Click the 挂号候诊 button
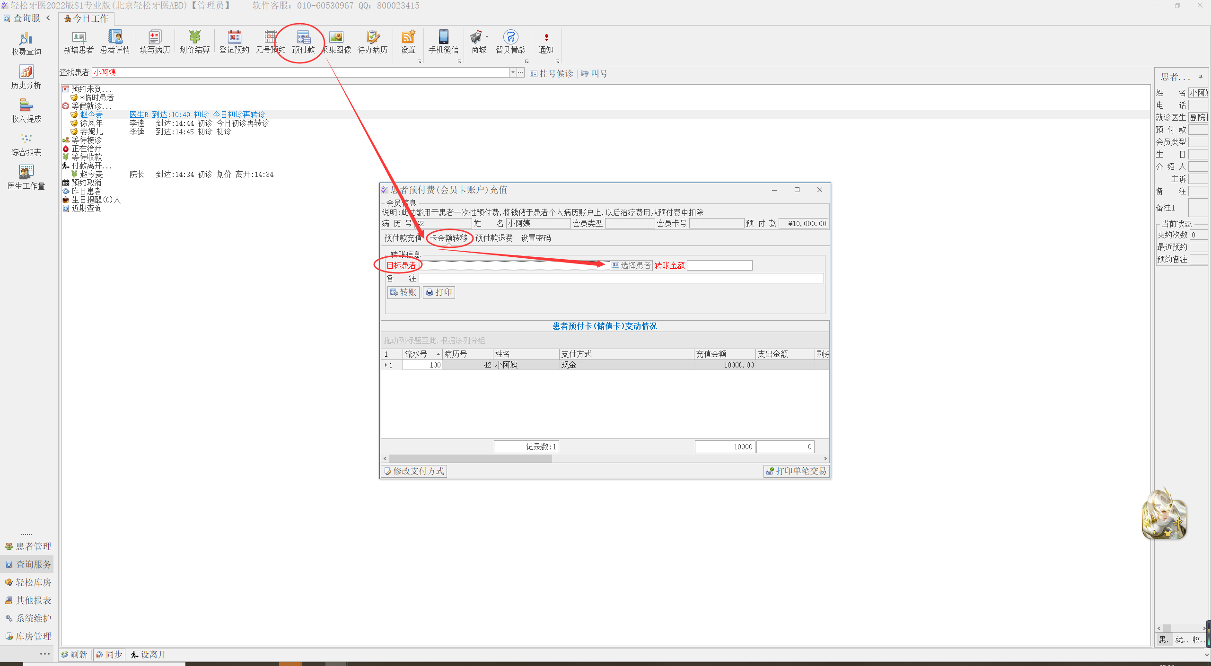1211x666 pixels. pyautogui.click(x=552, y=73)
